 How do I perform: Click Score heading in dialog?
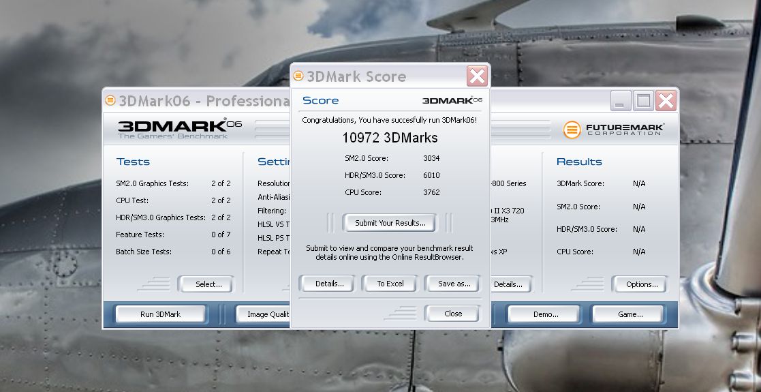click(320, 100)
